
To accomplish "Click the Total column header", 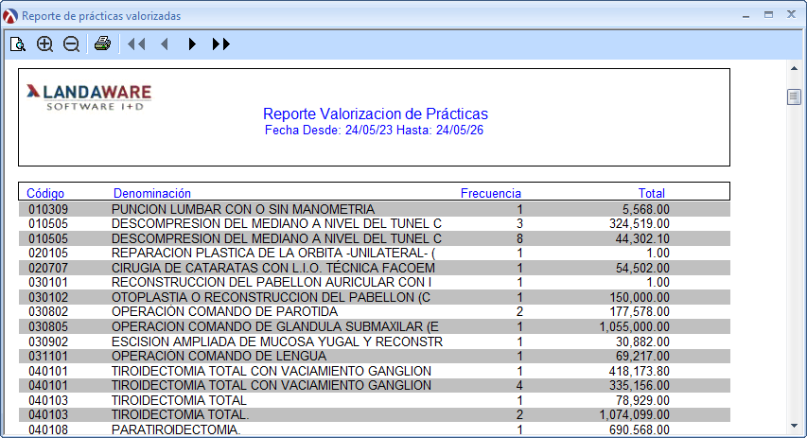I will pos(652,194).
